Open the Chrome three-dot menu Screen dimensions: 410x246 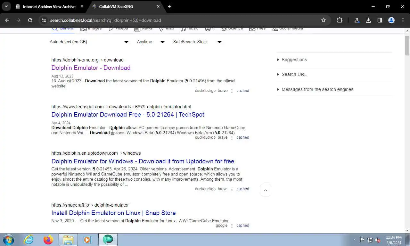pos(403,20)
